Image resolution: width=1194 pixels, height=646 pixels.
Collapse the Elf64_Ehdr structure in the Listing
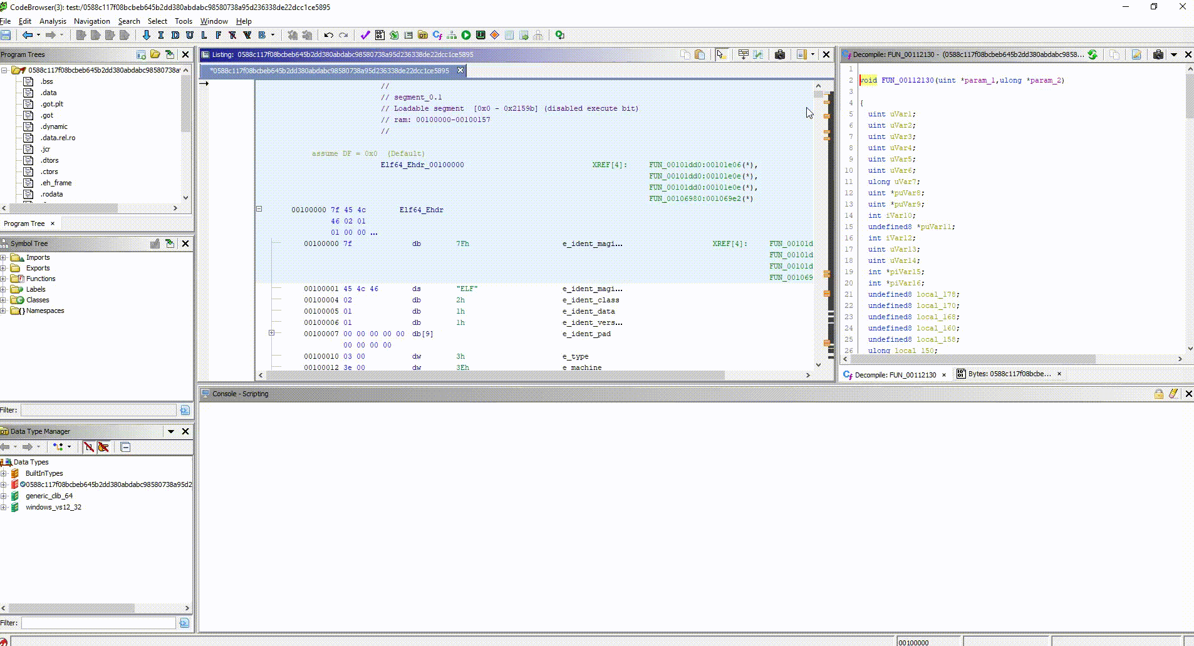[259, 209]
